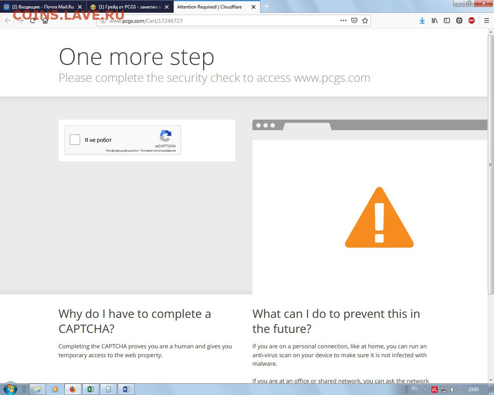
Task: Click the scrollbar up arrow
Action: 491,32
